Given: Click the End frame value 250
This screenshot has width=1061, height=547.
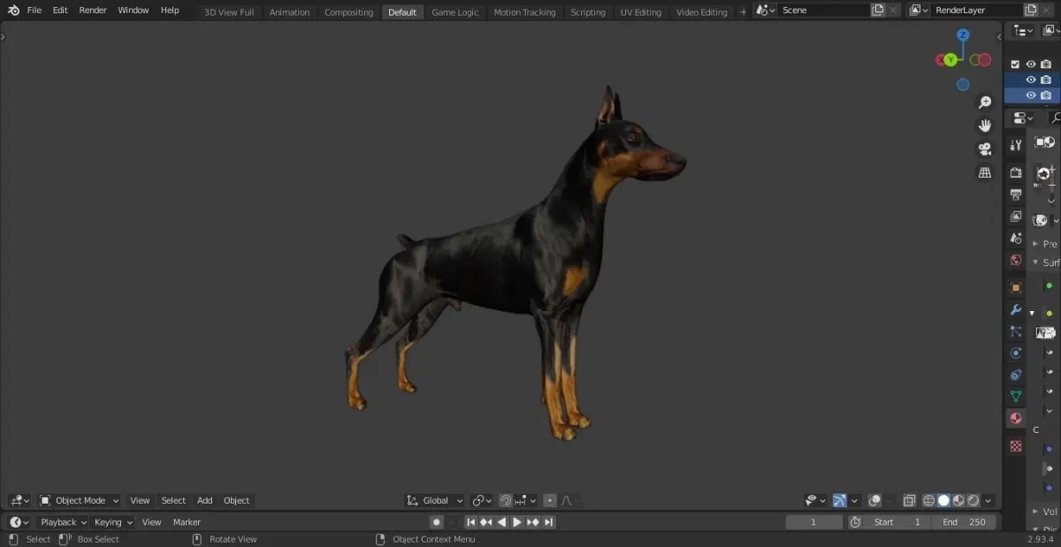Looking at the screenshot, I should click(963, 522).
